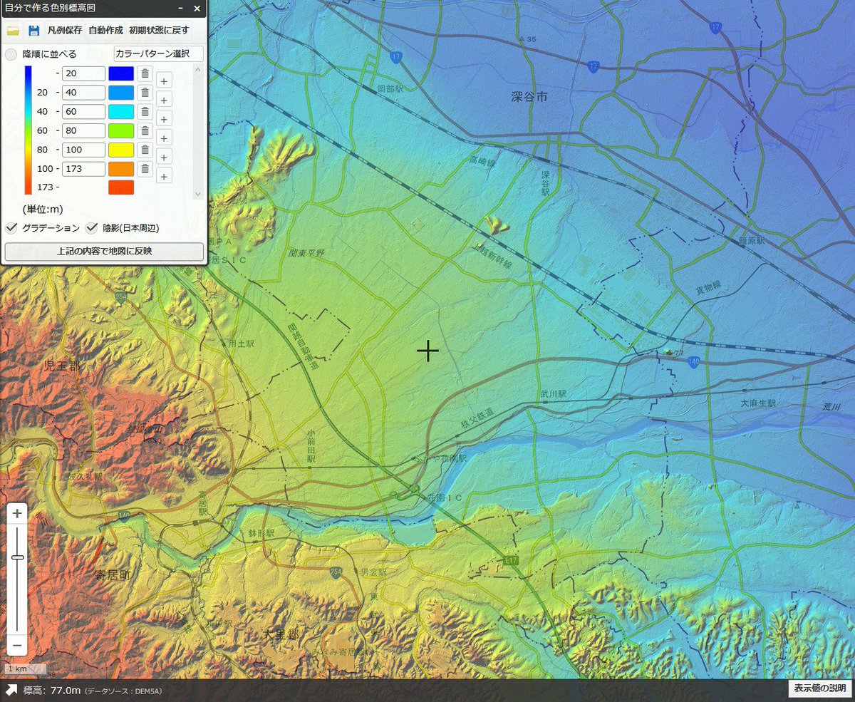The height and width of the screenshot is (702, 855).
Task: Click the map zoom slider handle
Action: (18, 557)
